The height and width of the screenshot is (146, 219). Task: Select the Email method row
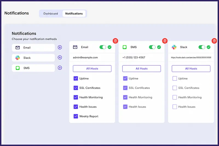(33, 47)
